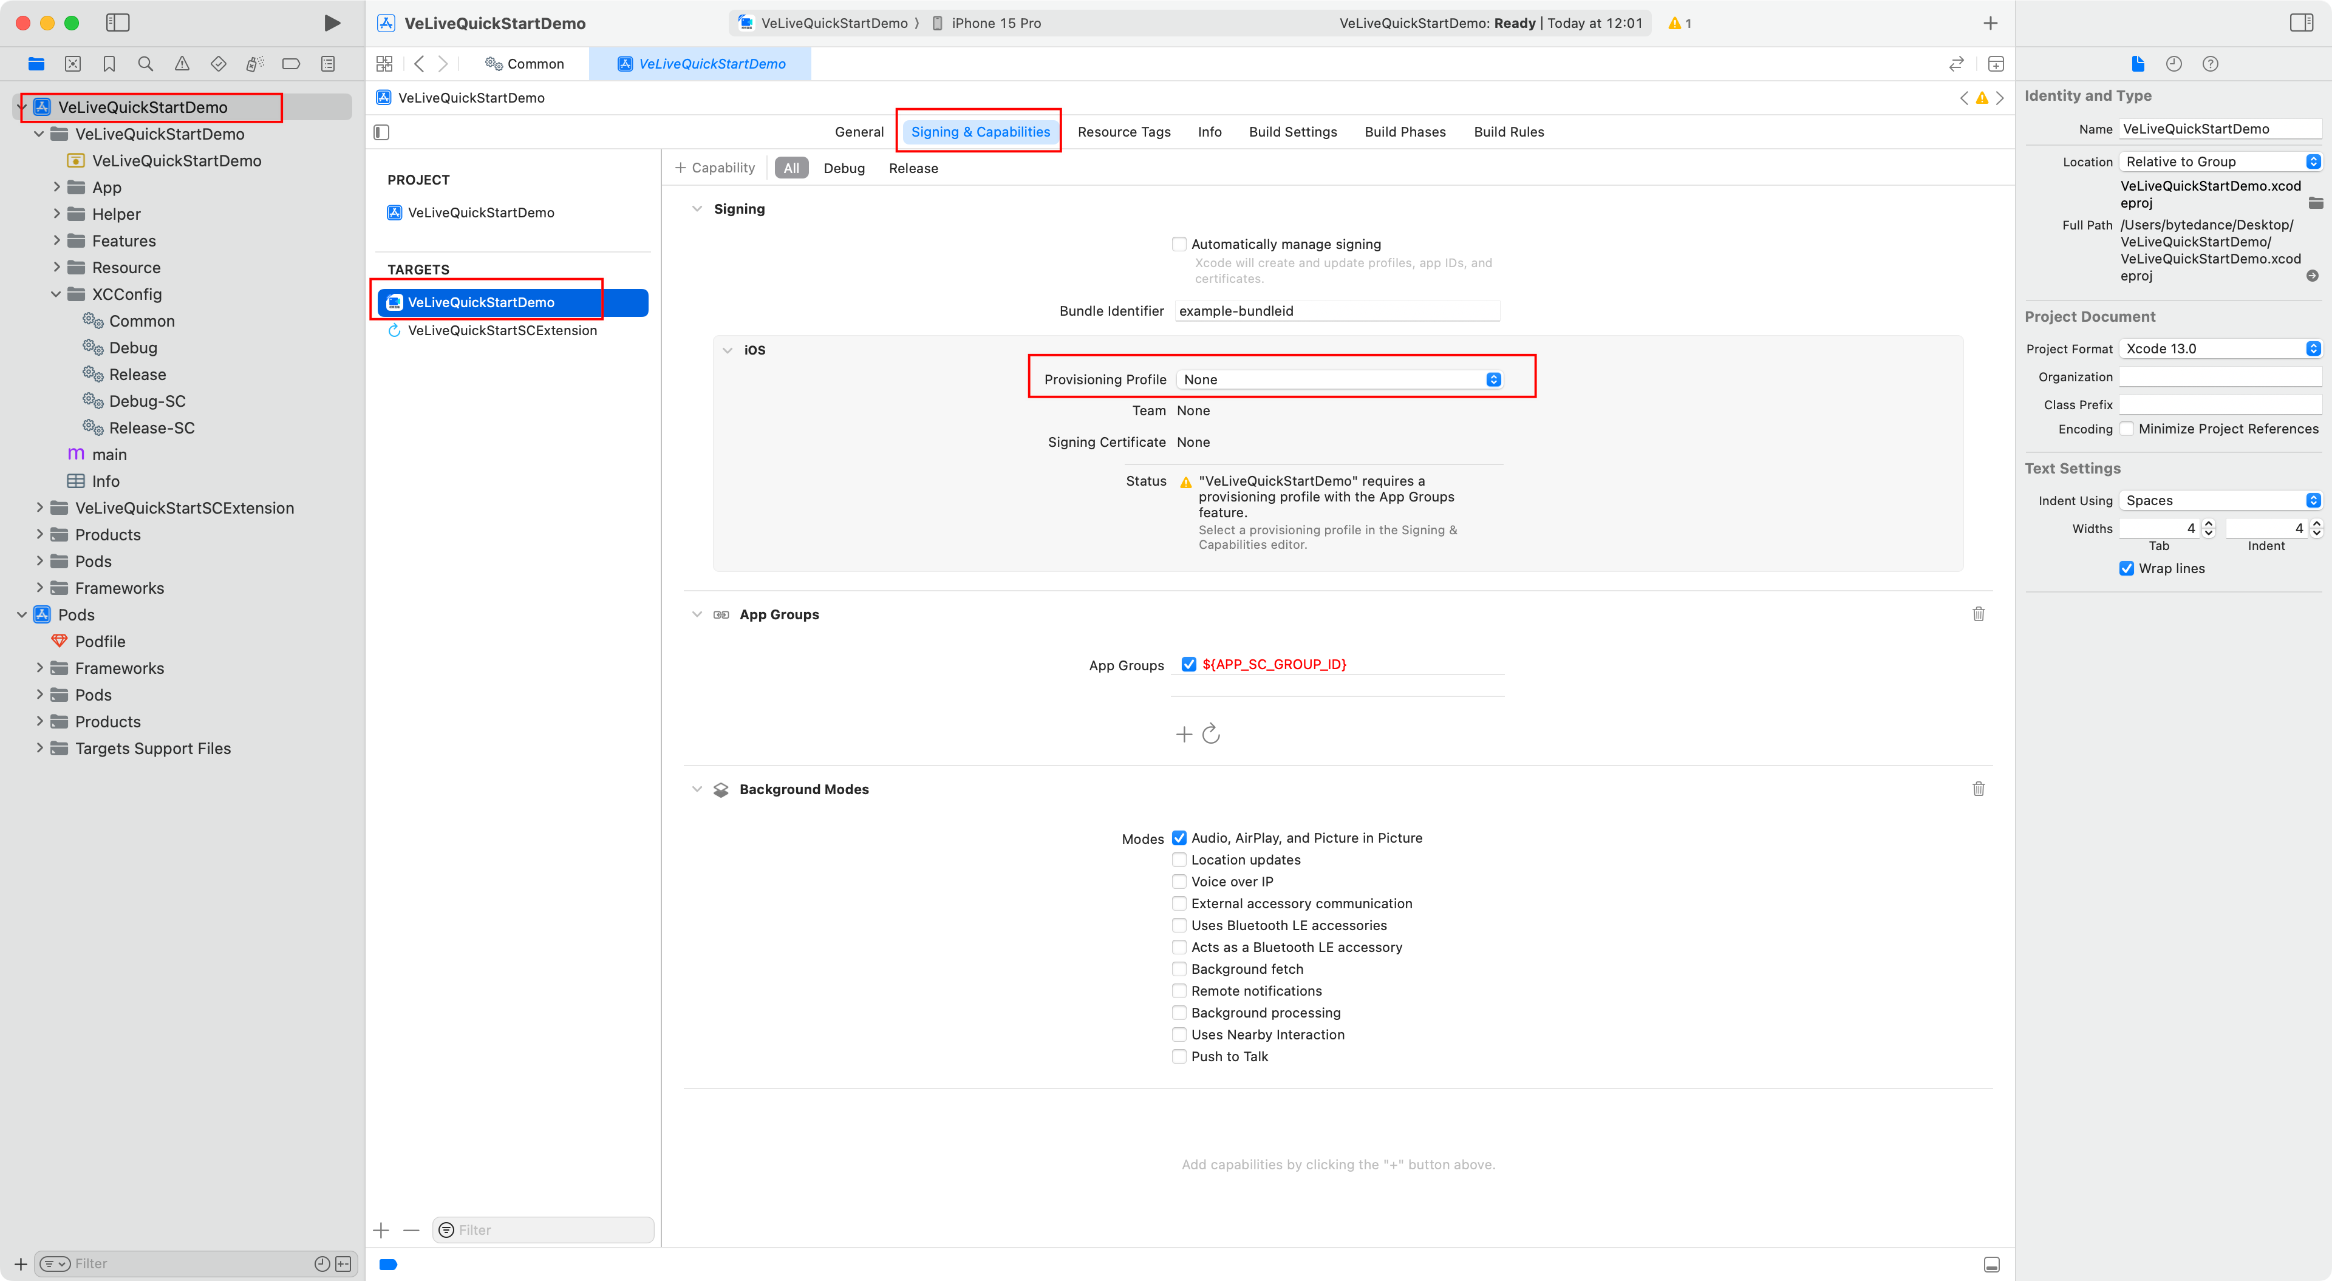Image resolution: width=2332 pixels, height=1281 pixels.
Task: Show the Quick Help inspector icon
Action: click(x=2211, y=63)
